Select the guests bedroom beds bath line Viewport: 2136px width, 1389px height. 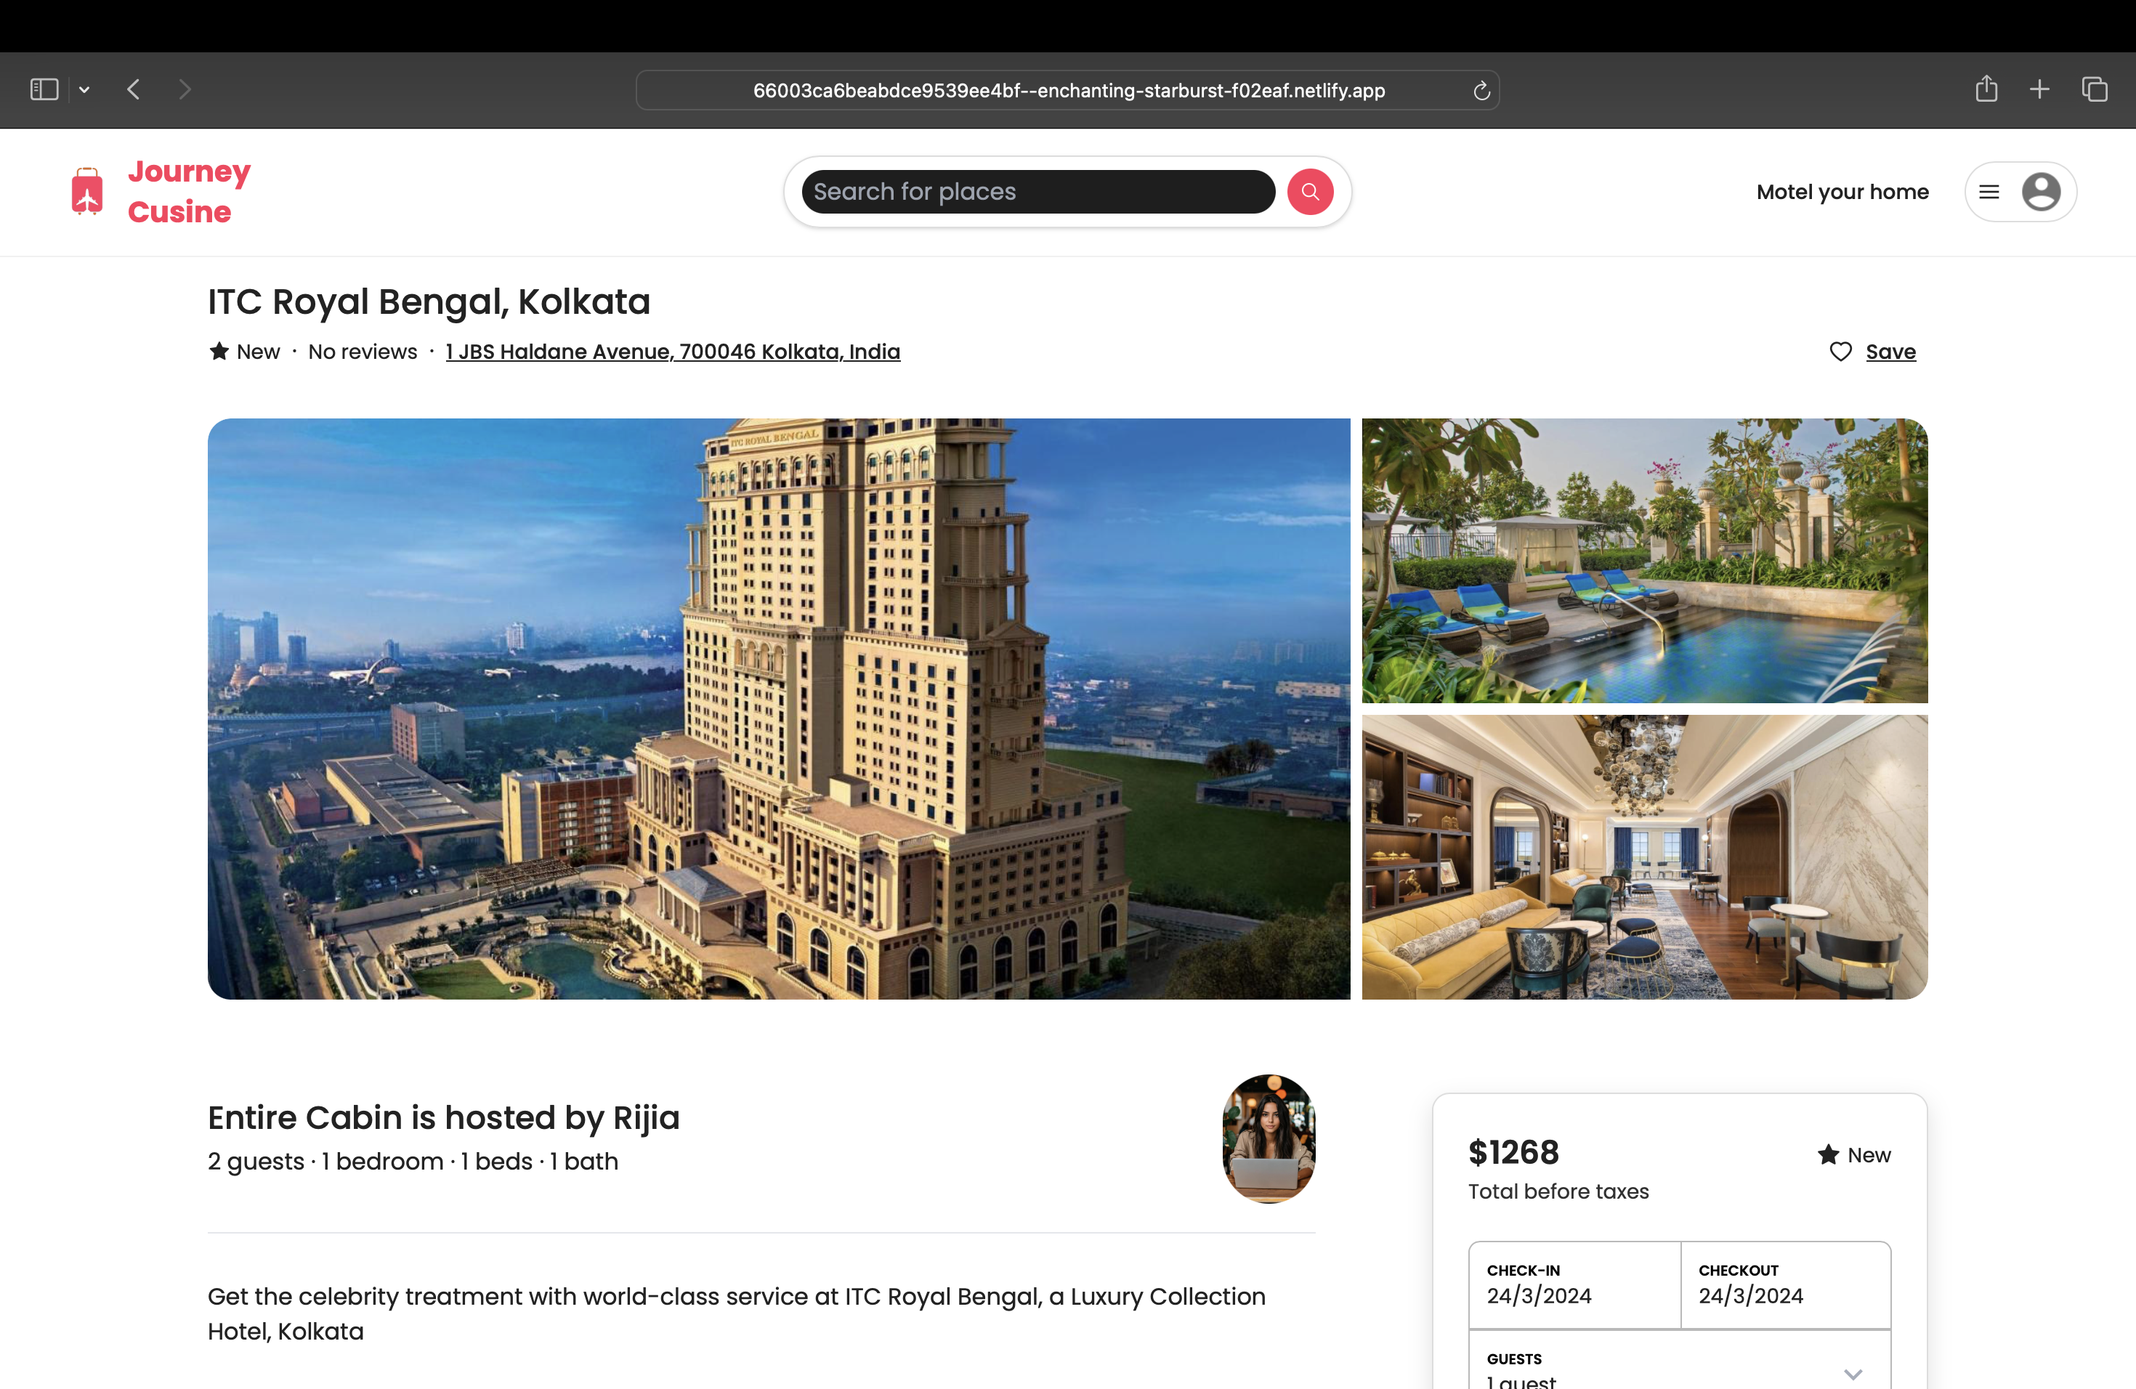[x=413, y=1161]
